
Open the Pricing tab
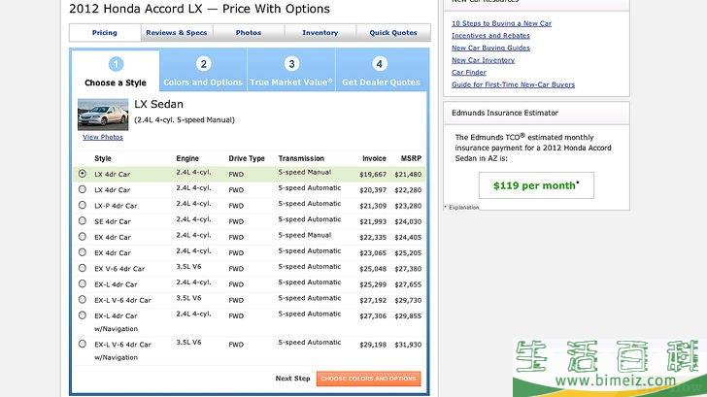pyautogui.click(x=105, y=32)
